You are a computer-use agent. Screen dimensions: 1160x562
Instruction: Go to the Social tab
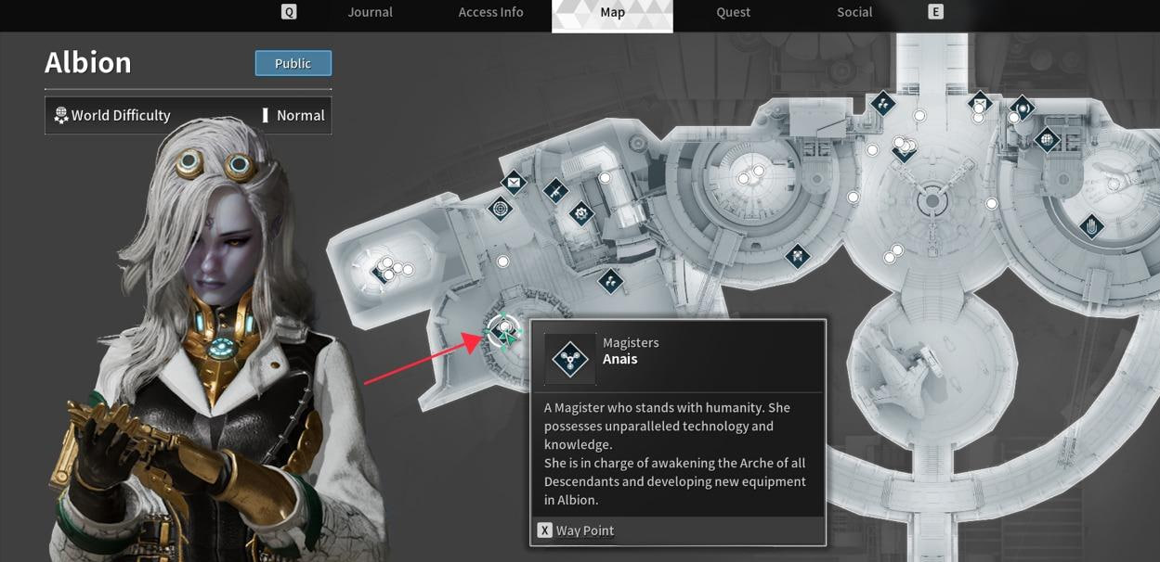click(854, 12)
